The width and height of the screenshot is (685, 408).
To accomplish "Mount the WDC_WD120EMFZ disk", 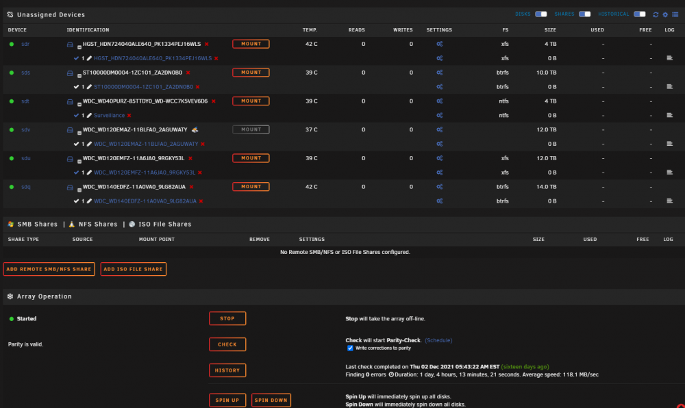I will [x=251, y=158].
